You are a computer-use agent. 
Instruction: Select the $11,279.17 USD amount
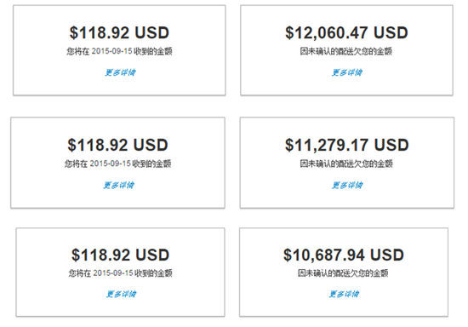[x=347, y=145]
